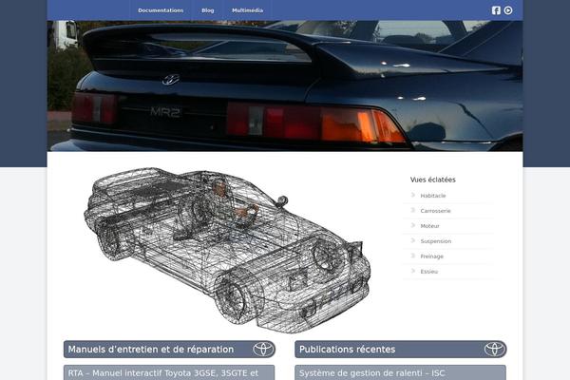Image resolution: width=570 pixels, height=380 pixels.
Task: Click the arrow bullet beside Habitacle
Action: tap(413, 195)
